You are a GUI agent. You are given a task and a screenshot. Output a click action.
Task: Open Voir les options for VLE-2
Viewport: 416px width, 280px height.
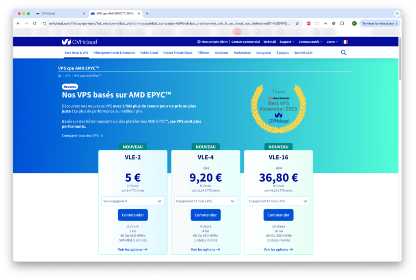click(133, 250)
